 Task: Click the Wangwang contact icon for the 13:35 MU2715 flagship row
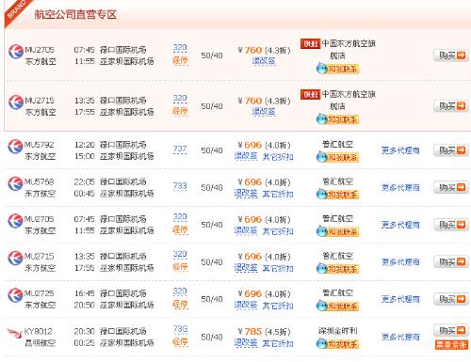(337, 119)
